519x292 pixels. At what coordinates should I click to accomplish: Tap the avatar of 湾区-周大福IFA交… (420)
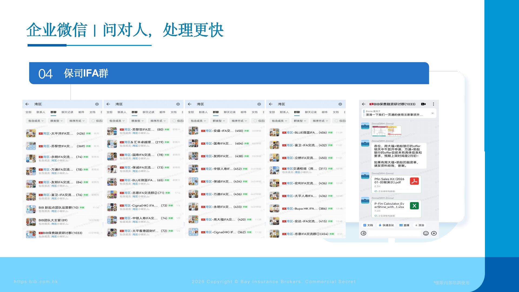(193, 219)
